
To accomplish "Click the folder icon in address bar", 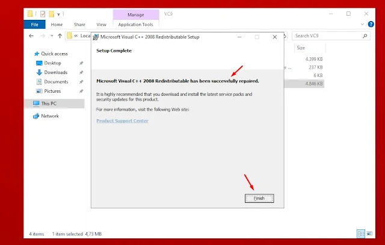I will (x=70, y=36).
